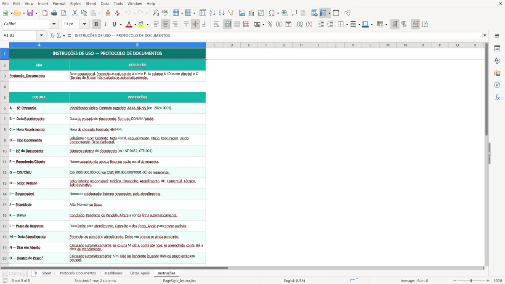Apply the red font color

(x=129, y=24)
